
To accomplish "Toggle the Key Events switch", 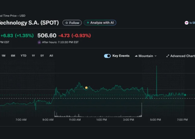I will pos(107,56).
